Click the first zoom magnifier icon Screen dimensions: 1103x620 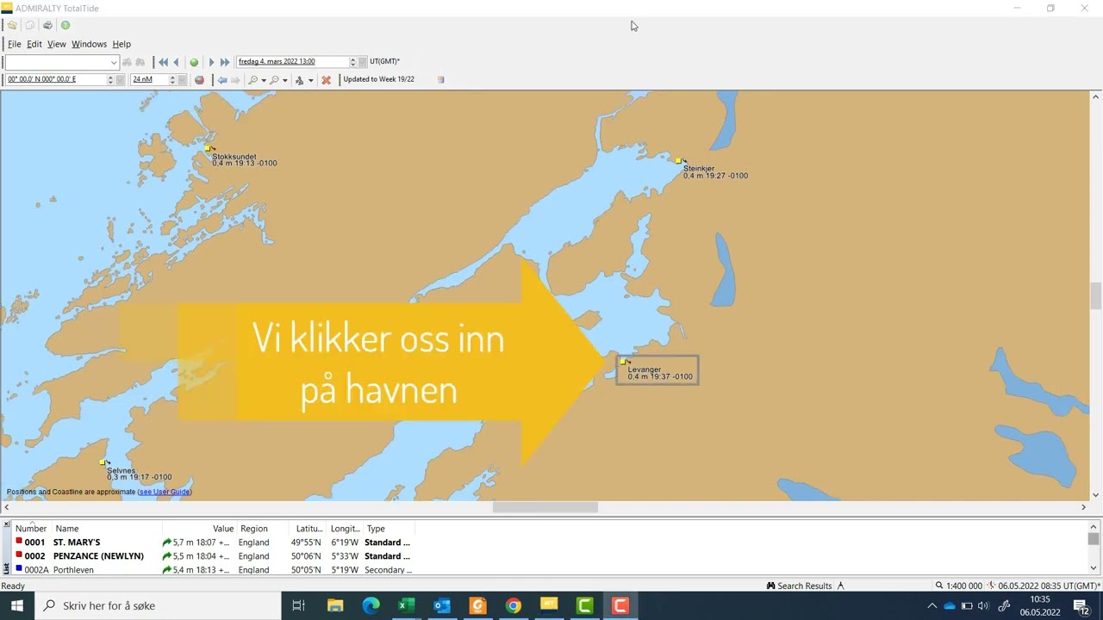tap(252, 80)
